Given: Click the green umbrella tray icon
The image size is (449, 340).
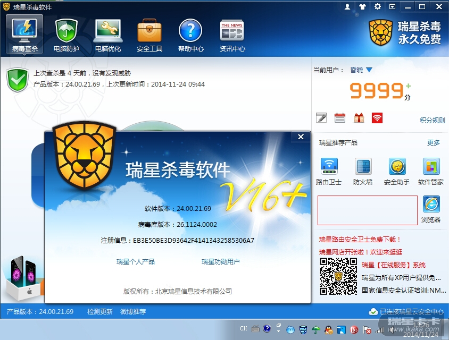Looking at the screenshot, I should click(316, 330).
